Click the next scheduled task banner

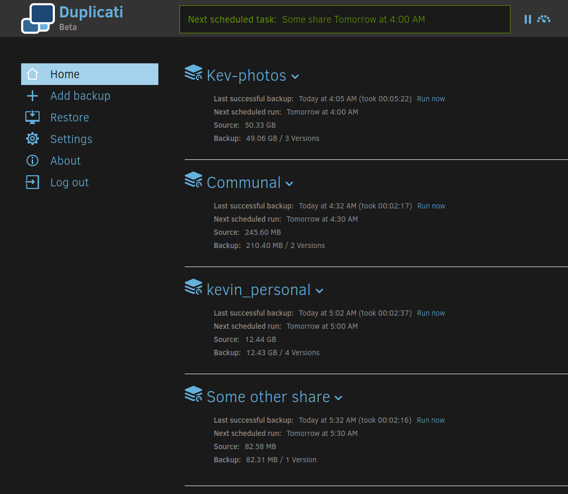[x=345, y=20]
